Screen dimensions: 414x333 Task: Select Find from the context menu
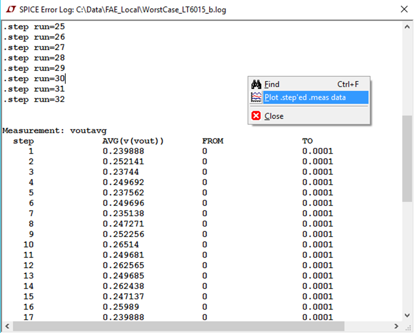click(x=271, y=84)
